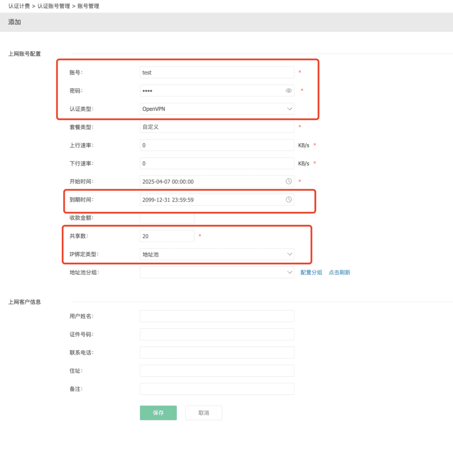Click the 用户姓名 input field
453x452 pixels.
[x=217, y=316]
